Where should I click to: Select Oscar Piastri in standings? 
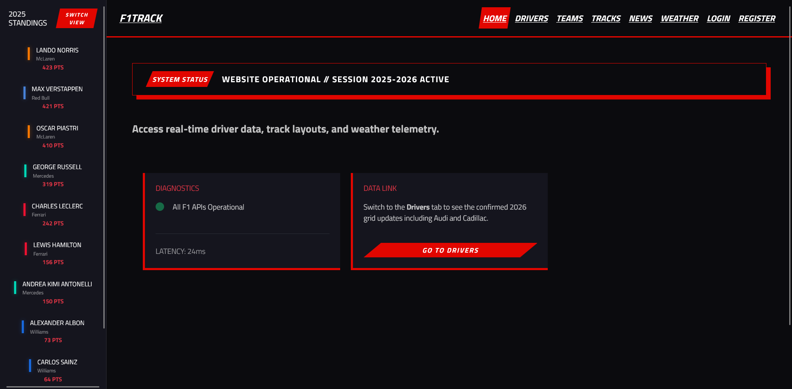click(x=57, y=128)
